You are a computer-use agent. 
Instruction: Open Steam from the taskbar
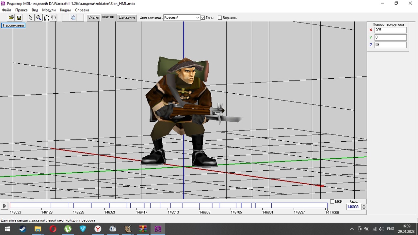tap(23, 229)
